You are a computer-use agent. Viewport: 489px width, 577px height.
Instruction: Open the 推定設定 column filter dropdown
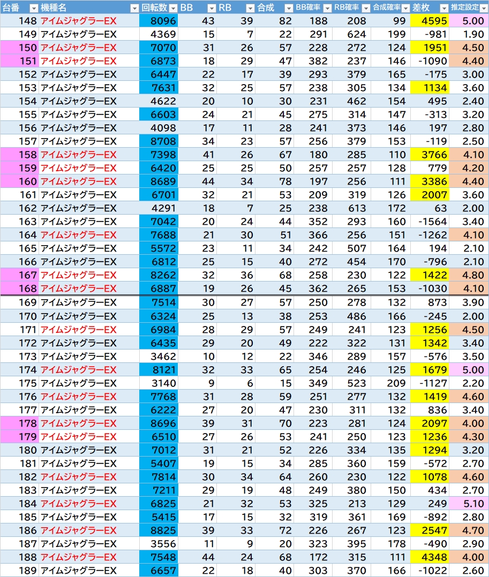click(x=484, y=8)
